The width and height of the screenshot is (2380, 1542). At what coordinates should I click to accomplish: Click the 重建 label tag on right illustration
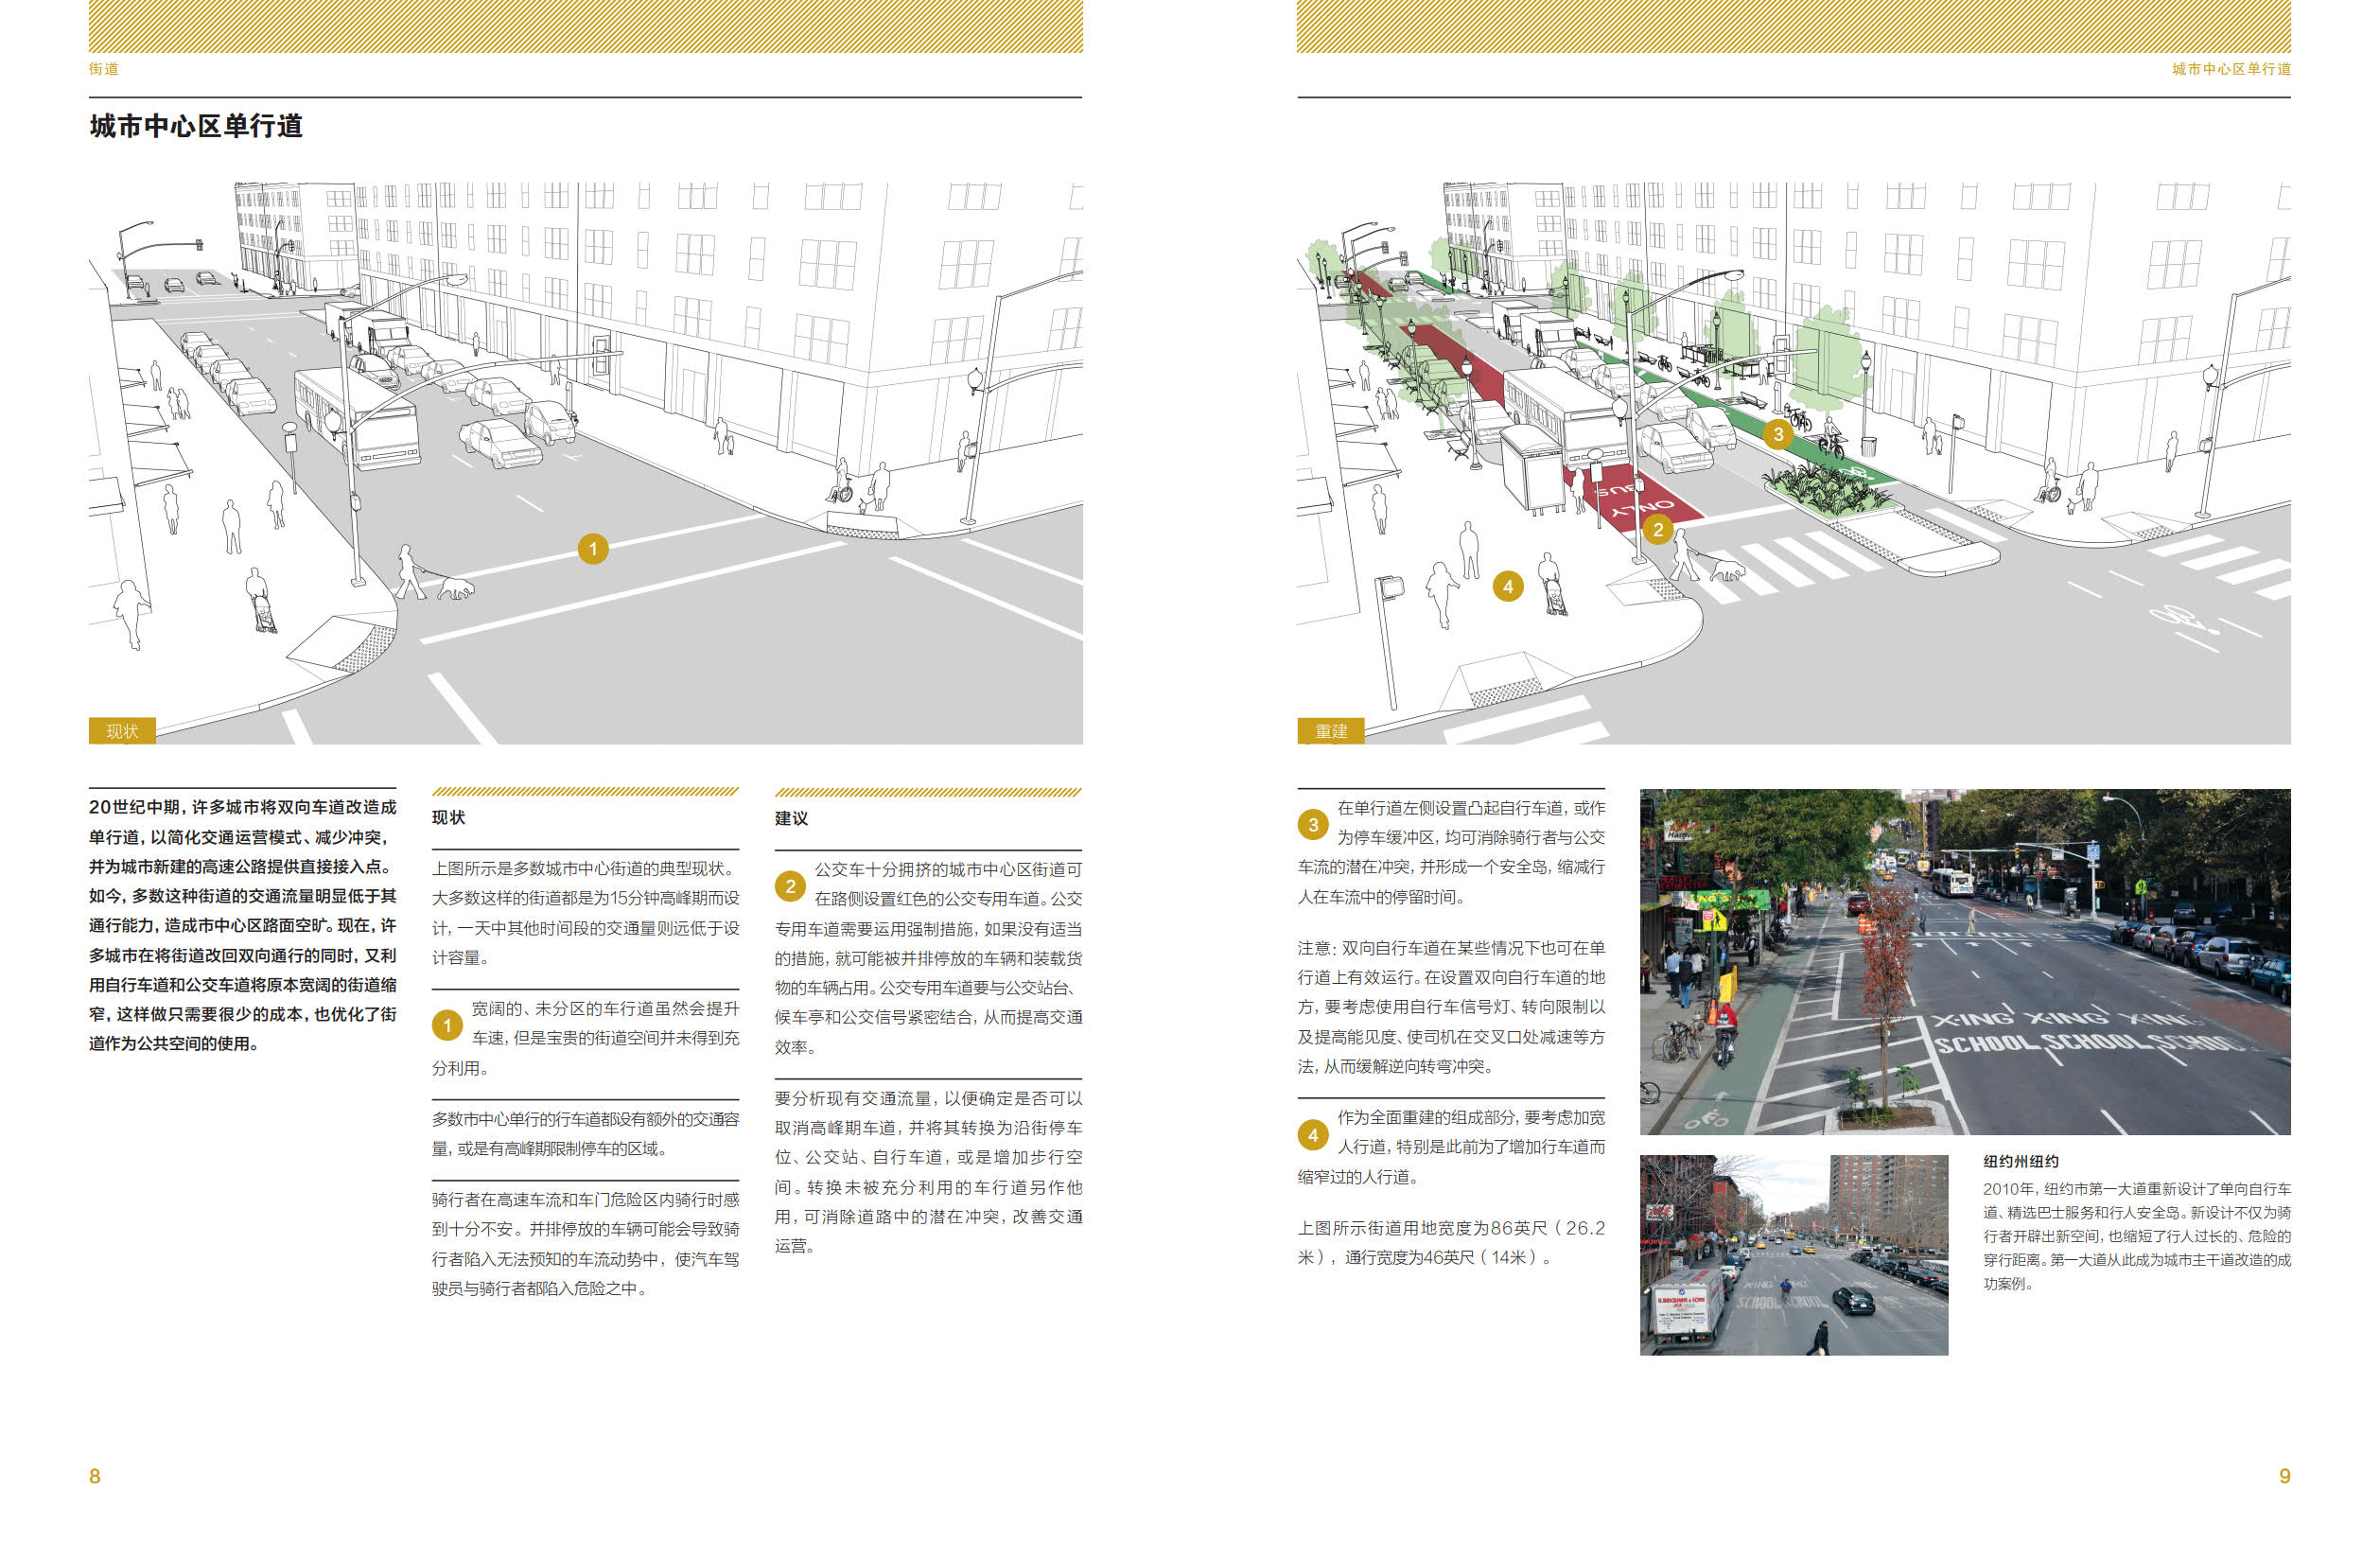tap(1331, 731)
